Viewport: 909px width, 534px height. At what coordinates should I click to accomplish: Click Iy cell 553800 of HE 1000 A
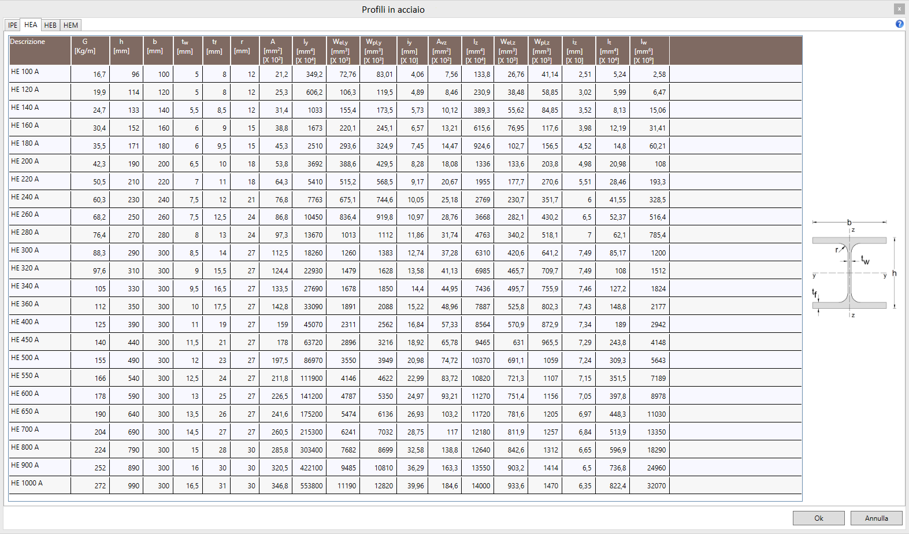(x=309, y=486)
